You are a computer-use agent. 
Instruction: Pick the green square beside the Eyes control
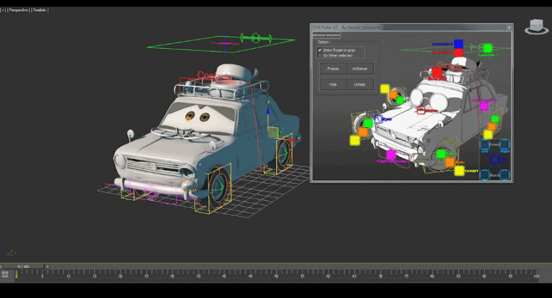pos(368,123)
